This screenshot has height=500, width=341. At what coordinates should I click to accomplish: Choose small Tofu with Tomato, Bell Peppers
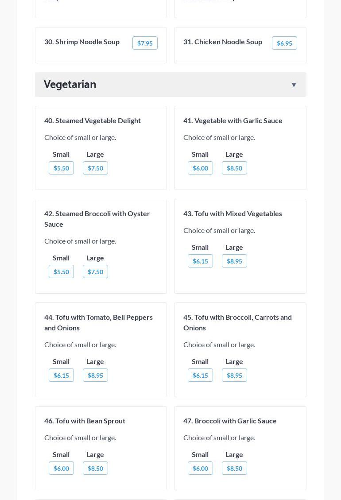[x=61, y=375]
